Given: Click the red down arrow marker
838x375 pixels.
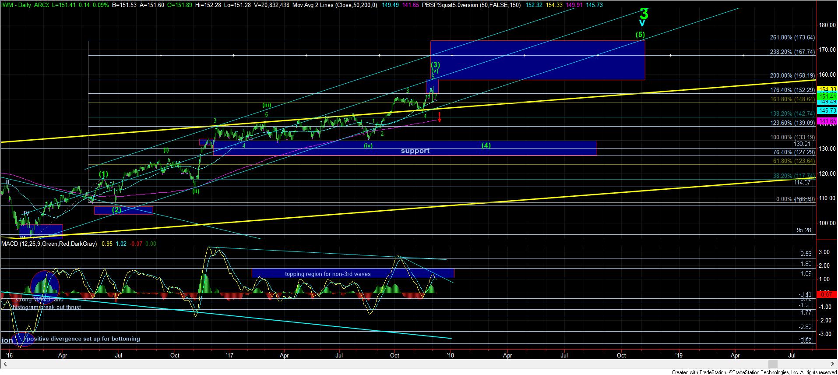Looking at the screenshot, I should [x=439, y=117].
